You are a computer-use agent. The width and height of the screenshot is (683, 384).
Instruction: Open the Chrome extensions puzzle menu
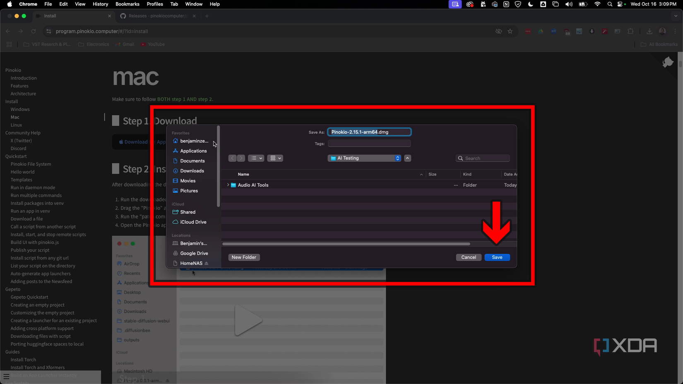click(630, 31)
